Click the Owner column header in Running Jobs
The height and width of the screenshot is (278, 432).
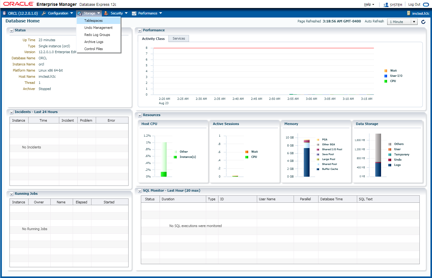tap(39, 202)
